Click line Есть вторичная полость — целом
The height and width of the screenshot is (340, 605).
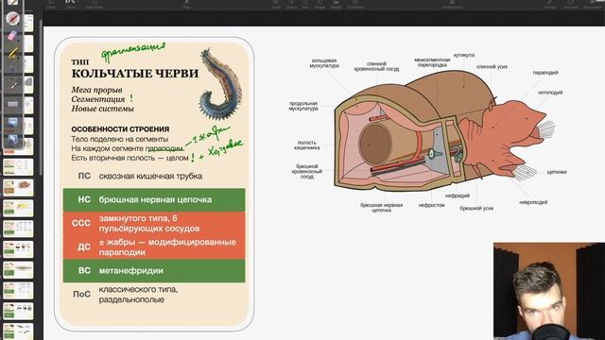[130, 158]
